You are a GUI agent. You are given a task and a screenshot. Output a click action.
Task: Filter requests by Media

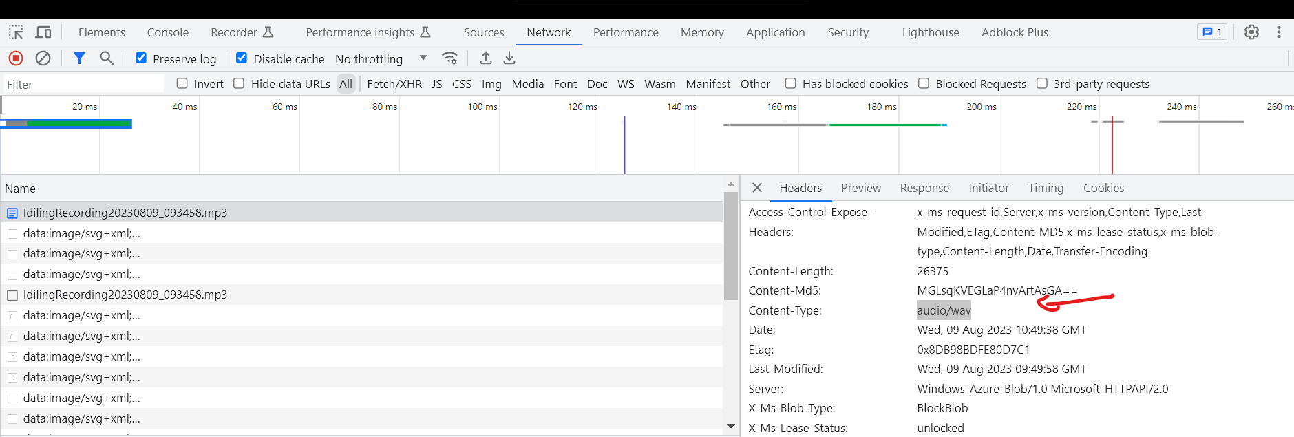click(528, 84)
